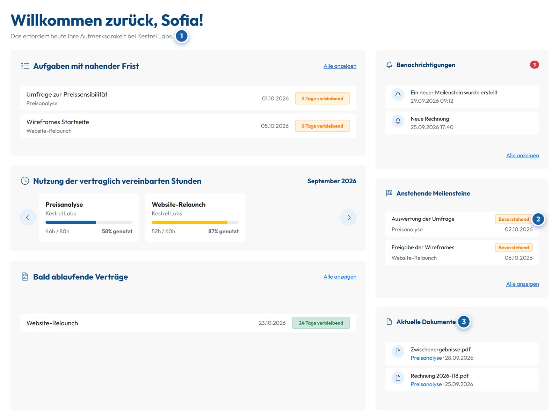Click the clock icon beside Nutzung der Stunden
The height and width of the screenshot is (419, 559).
pos(25,181)
